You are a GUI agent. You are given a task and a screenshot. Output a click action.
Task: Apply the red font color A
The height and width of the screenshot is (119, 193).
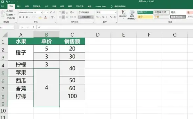pos(46,17)
